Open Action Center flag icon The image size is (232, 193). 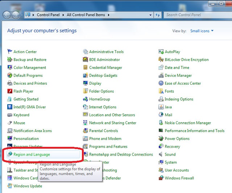pos(10,52)
